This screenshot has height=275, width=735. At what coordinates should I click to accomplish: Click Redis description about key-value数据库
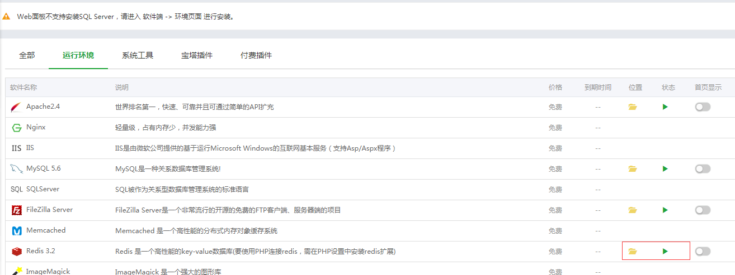(256, 252)
